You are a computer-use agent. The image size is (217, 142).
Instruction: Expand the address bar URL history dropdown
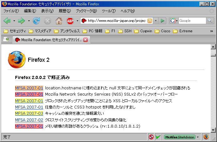tap(156, 21)
